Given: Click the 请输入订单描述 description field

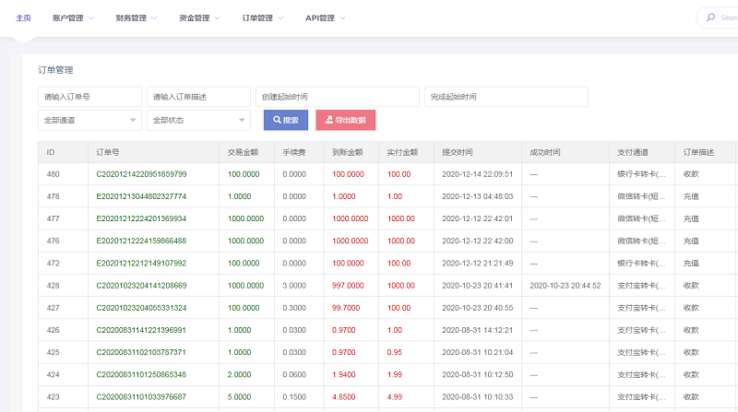Looking at the screenshot, I should coord(198,97).
